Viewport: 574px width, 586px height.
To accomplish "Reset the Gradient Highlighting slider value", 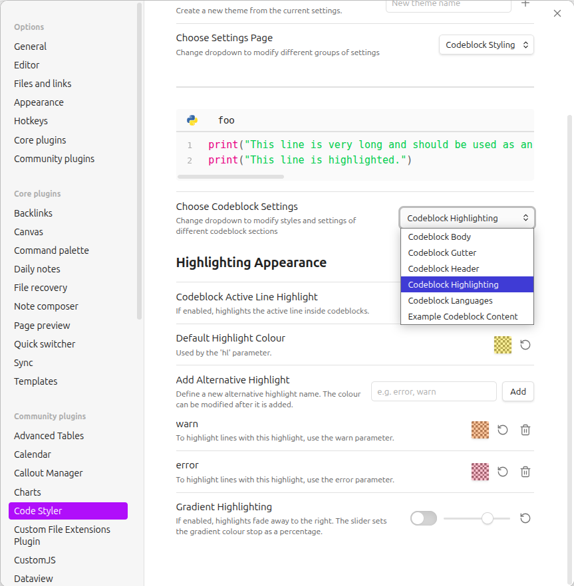I will coord(525,518).
